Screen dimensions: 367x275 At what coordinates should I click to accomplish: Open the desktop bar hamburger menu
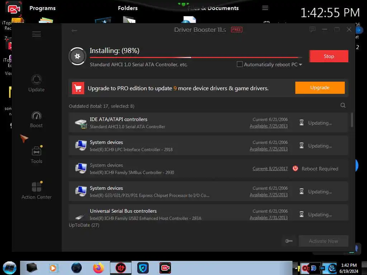tap(265, 8)
